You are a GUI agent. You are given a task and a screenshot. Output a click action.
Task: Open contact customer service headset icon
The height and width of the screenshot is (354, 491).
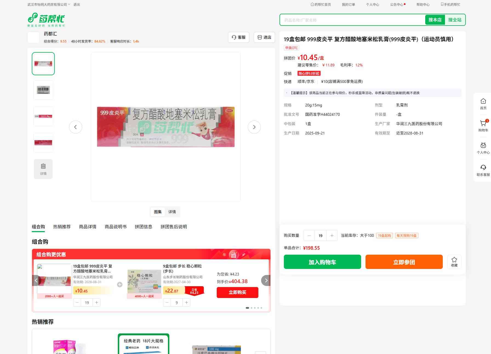tap(483, 168)
